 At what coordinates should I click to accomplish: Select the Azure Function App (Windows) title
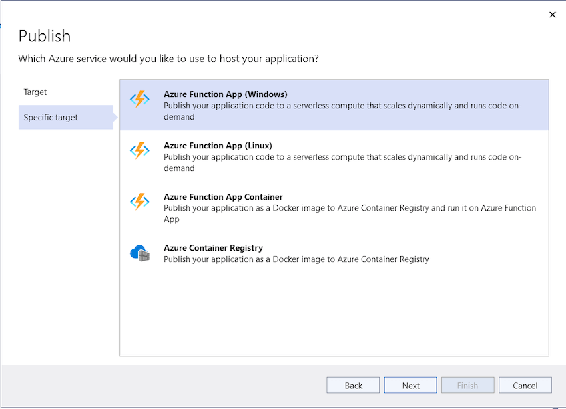click(225, 94)
